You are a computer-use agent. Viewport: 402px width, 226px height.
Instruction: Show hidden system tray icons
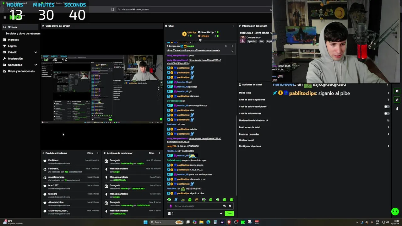[356, 222]
